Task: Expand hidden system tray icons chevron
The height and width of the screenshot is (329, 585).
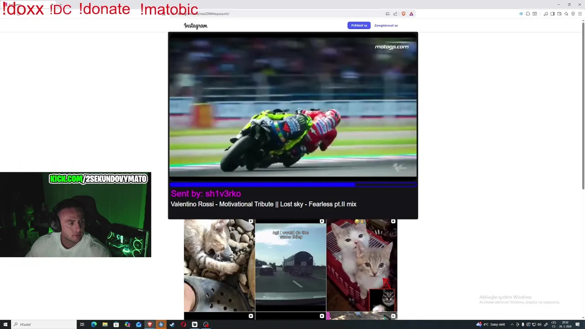Action: tap(512, 324)
